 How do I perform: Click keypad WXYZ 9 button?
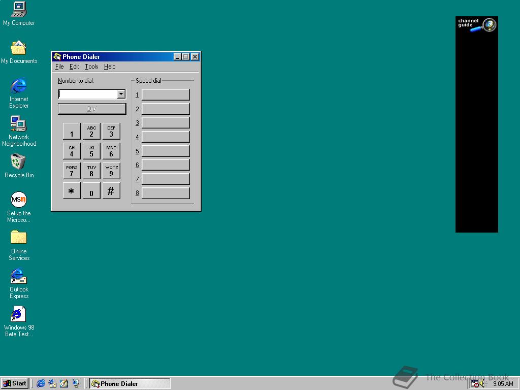111,171
